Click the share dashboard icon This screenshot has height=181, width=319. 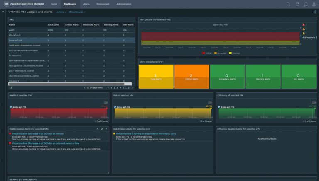(x=314, y=12)
